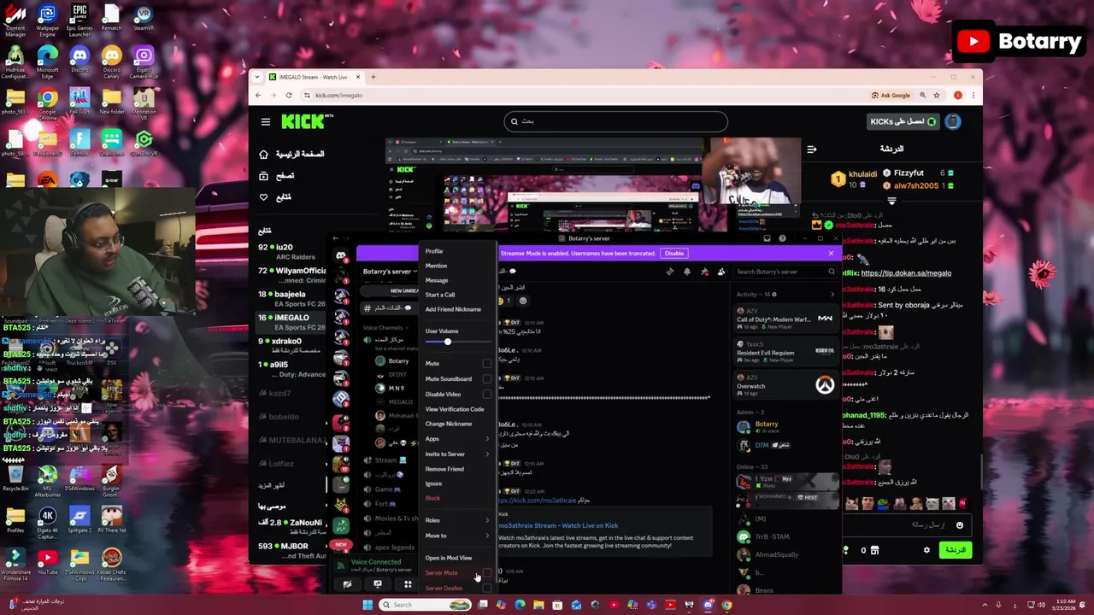Open Chrome tab search dropdown arrow

(258, 77)
